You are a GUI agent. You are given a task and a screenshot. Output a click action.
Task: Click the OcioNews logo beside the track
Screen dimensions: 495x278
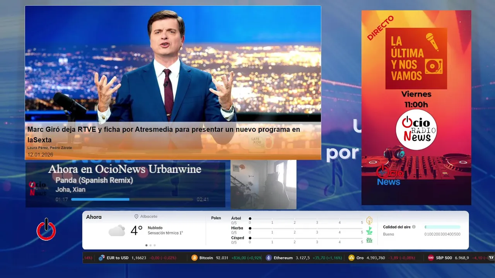pyautogui.click(x=38, y=189)
